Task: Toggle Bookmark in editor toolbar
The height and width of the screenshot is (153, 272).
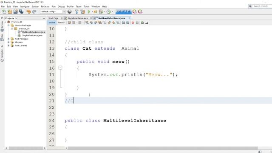Action: [118, 23]
